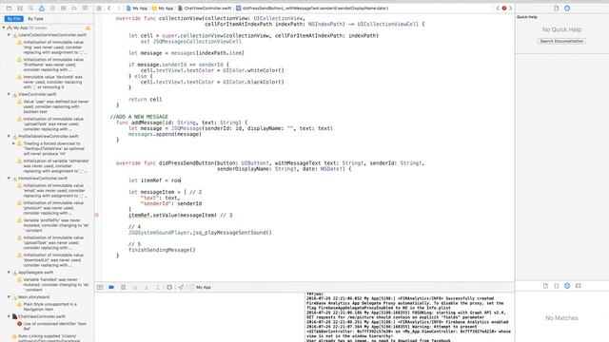Select the Issue navigator warning icon
This screenshot has height=342, width=609.
[42, 9]
